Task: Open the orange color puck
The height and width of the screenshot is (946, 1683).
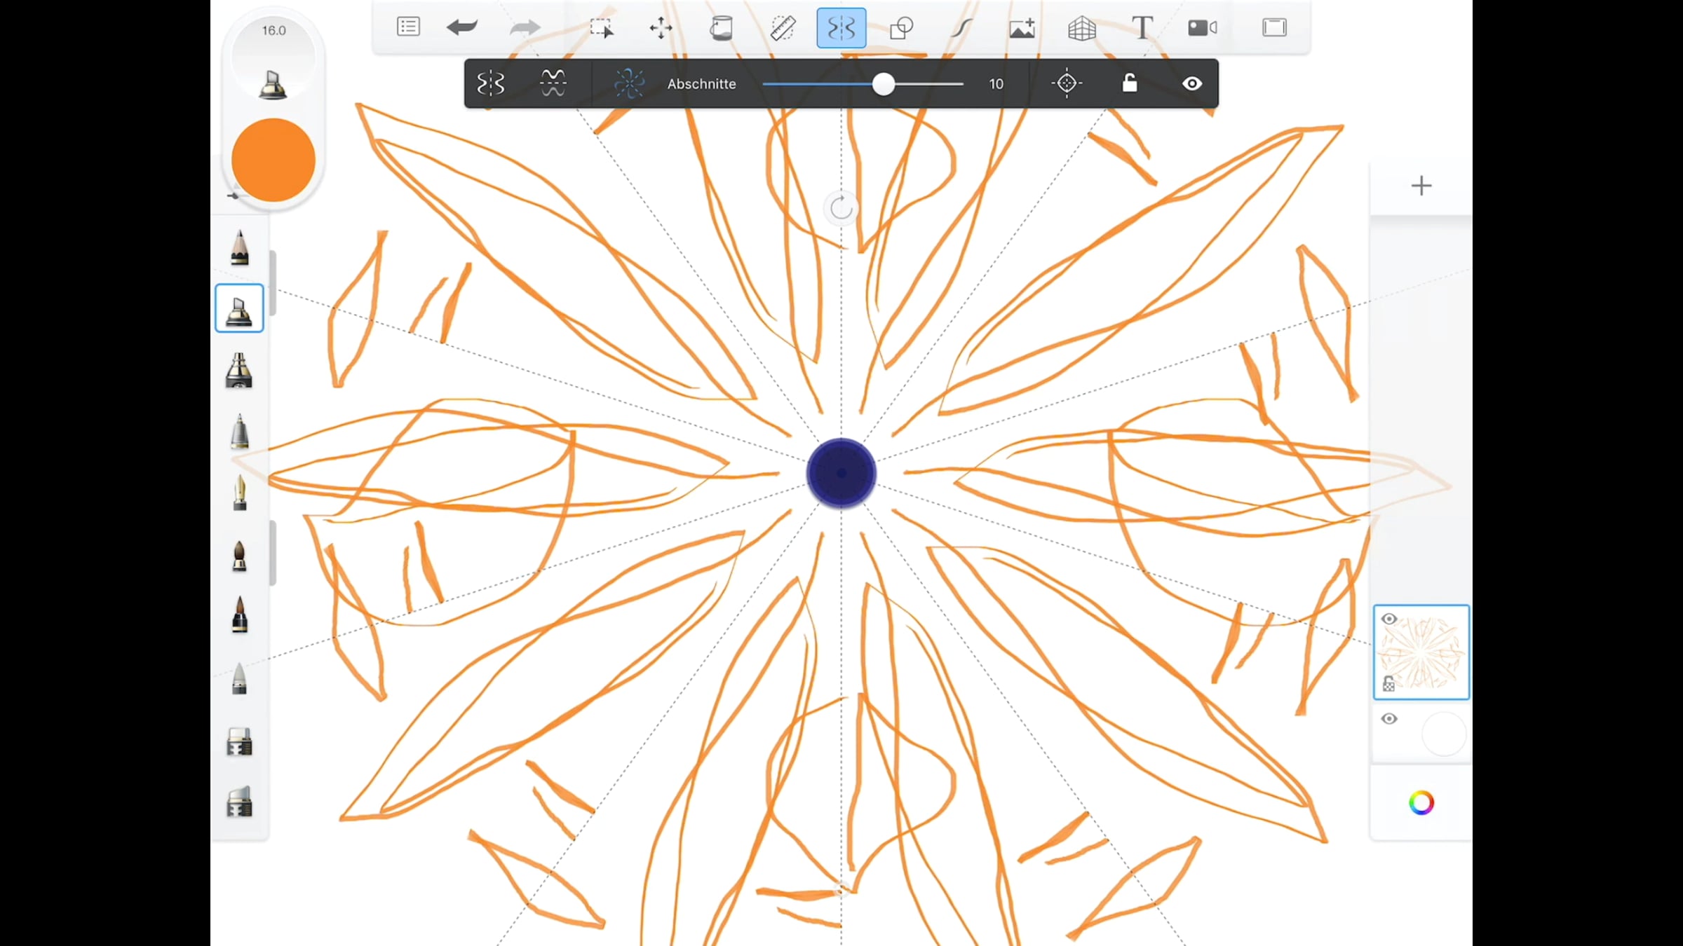Action: click(x=273, y=160)
